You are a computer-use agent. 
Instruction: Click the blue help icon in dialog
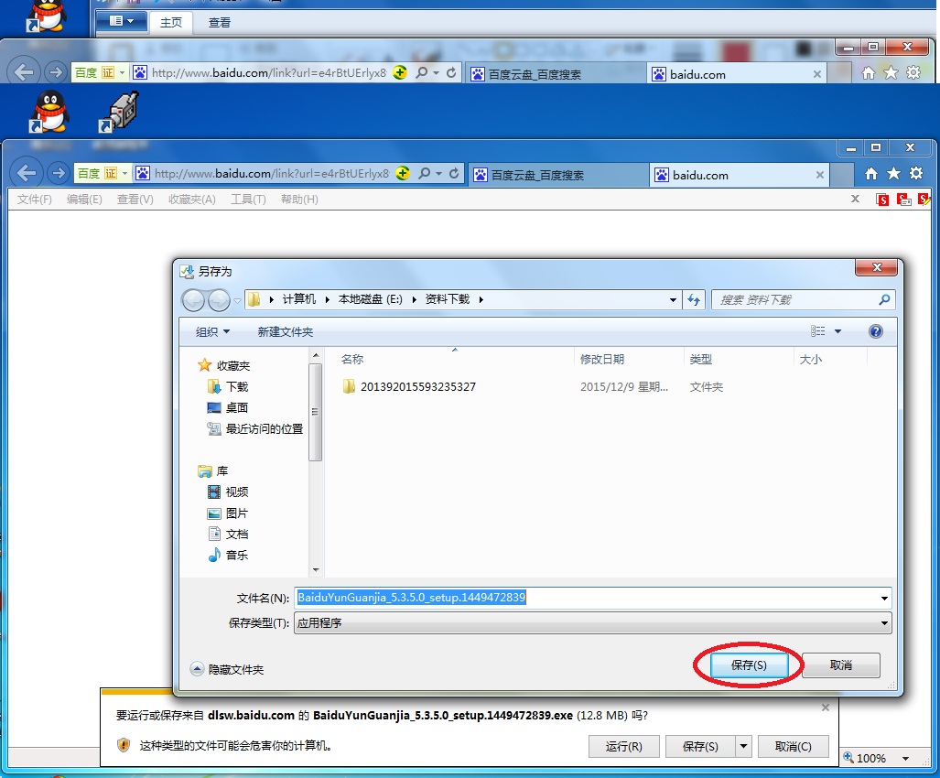[875, 330]
